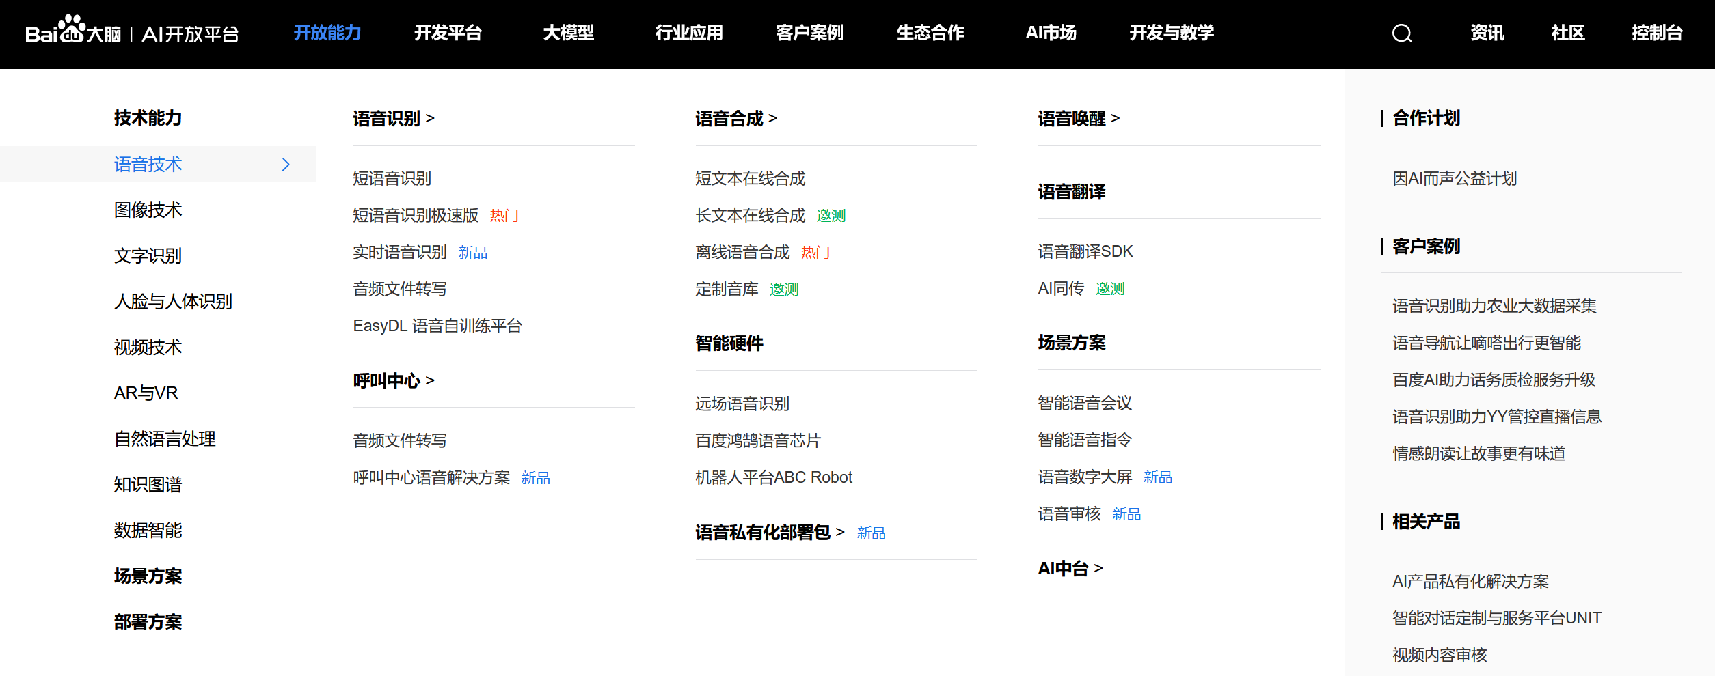Select 视频技术 in the sidebar
This screenshot has height=676, width=1715.
[x=148, y=348]
